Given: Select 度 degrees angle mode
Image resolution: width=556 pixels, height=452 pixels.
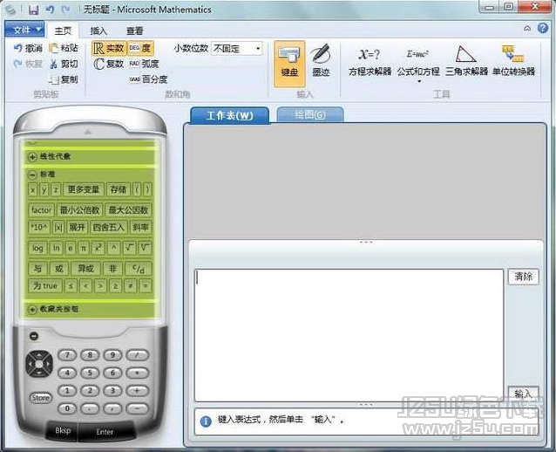Looking at the screenshot, I should 140,48.
